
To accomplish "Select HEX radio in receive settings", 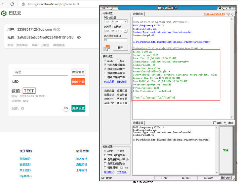I will tap(118, 61).
